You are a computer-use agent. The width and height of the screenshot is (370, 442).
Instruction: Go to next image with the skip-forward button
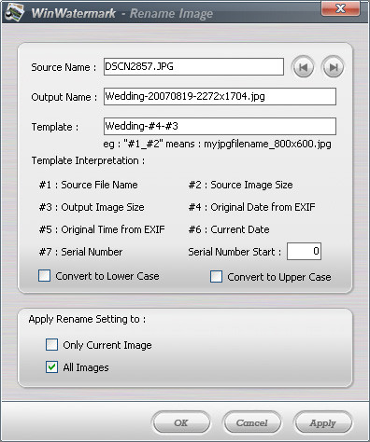(333, 67)
